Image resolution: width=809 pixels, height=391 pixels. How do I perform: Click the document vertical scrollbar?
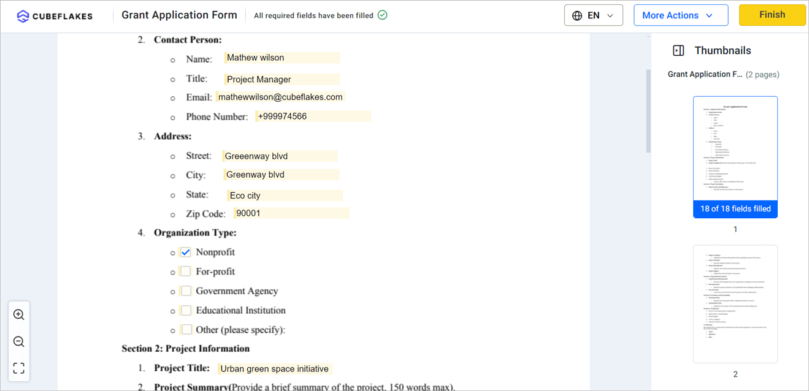(648, 110)
